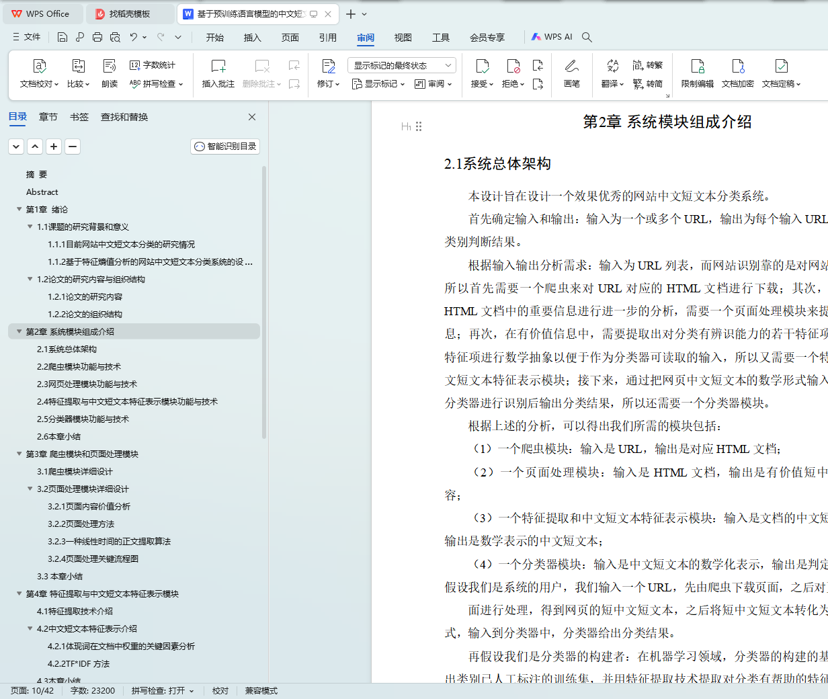The height and width of the screenshot is (699, 828).
Task: Click the 页面: 10/42 status entry
Action: point(32,690)
